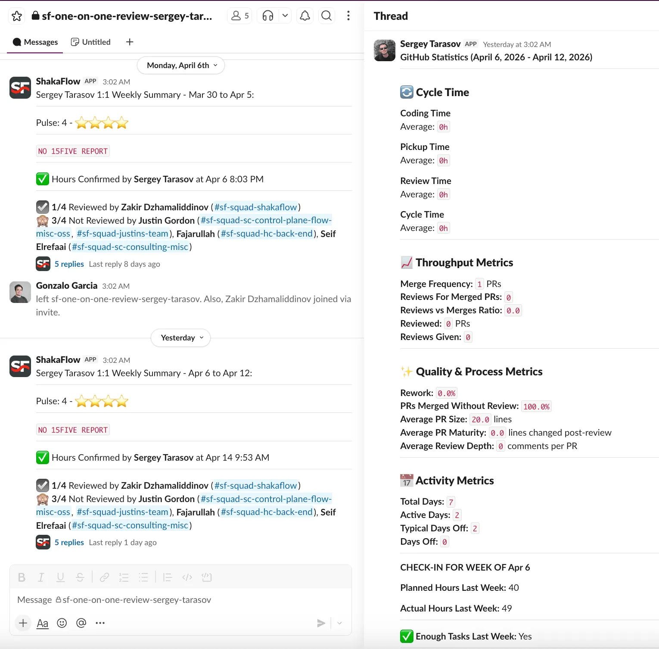Toggle italic formatting in composer
The width and height of the screenshot is (659, 649).
pyautogui.click(x=41, y=577)
